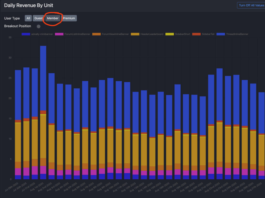Click the Aug 14th 2025 ThreadInlineBanner bar segment
Screen dimensions: 265x198
click(x=152, y=116)
